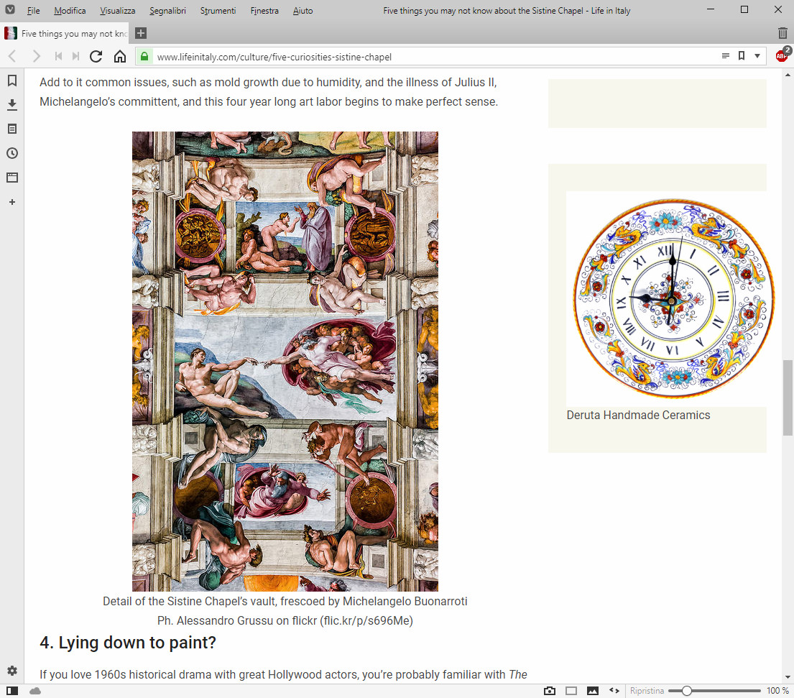794x698 pixels.
Task: Add a new web panel
Action: (12, 202)
